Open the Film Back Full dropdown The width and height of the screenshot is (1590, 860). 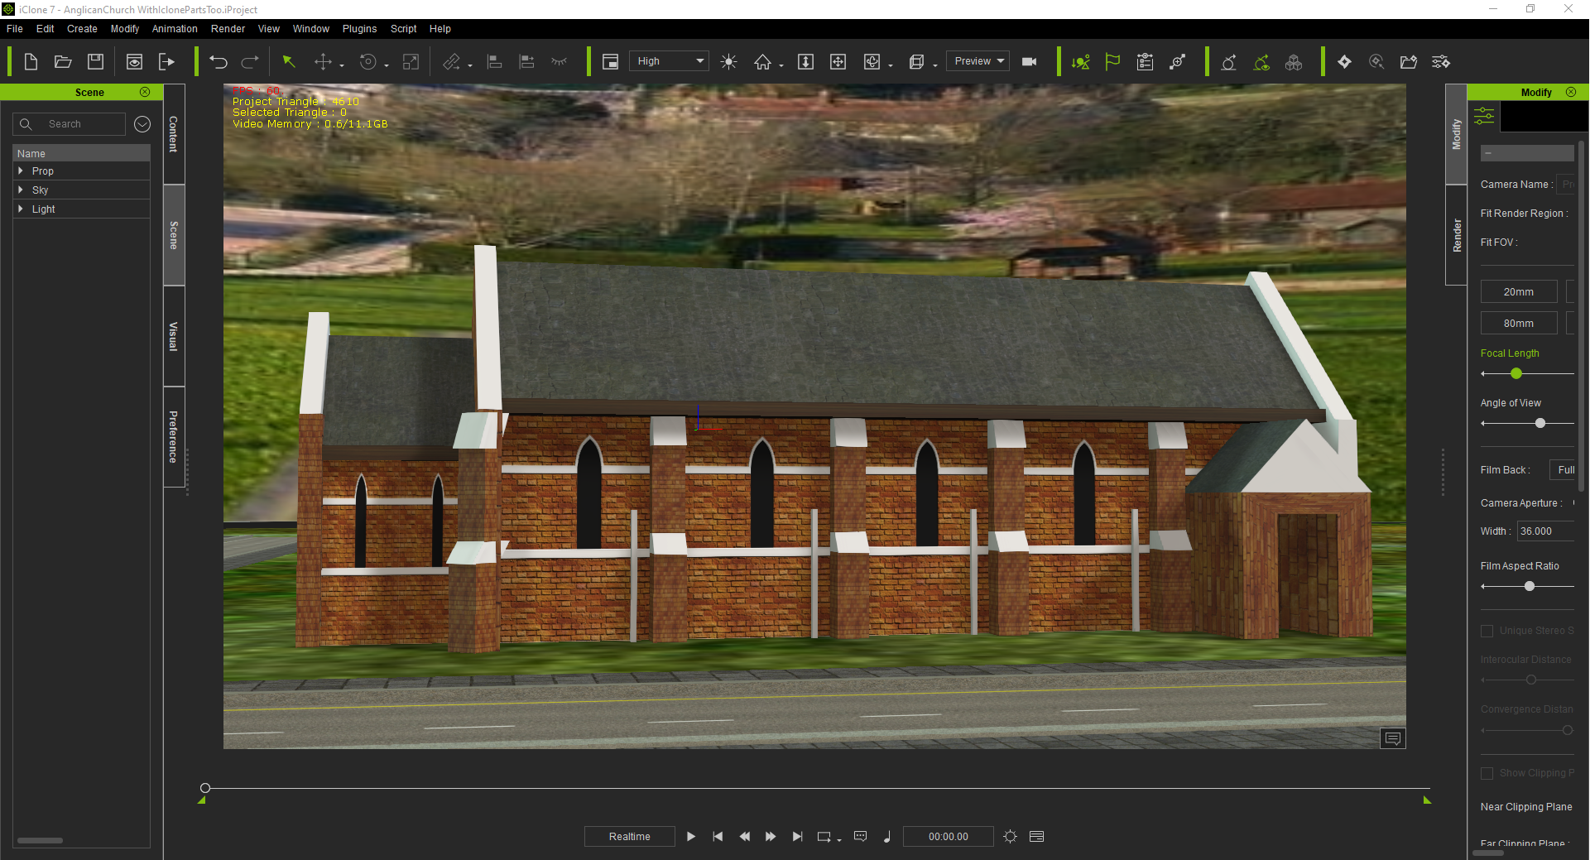tap(1562, 470)
